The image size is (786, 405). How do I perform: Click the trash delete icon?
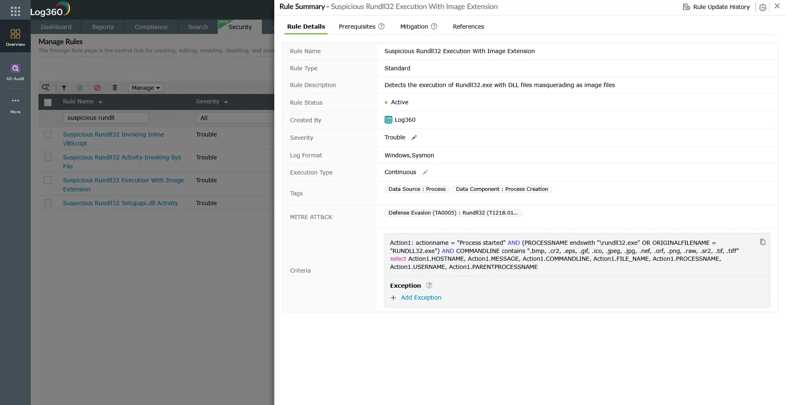115,88
